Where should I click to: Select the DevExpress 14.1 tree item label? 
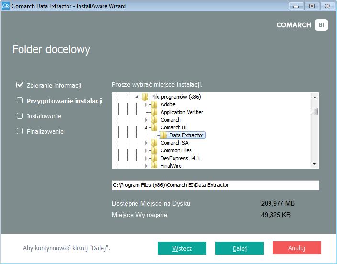pos(180,158)
